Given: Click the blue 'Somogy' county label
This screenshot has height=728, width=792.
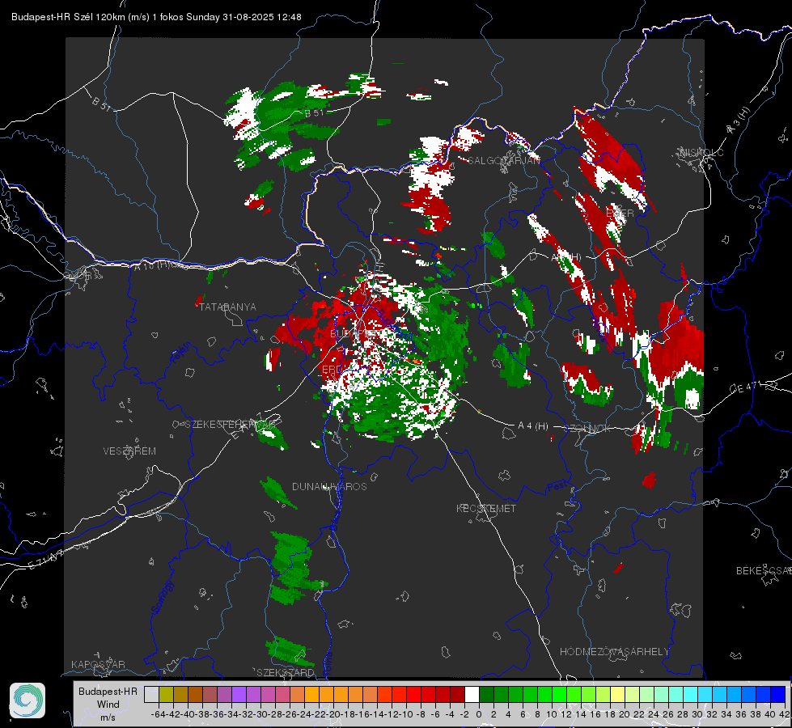Looking at the screenshot, I should 163,597.
